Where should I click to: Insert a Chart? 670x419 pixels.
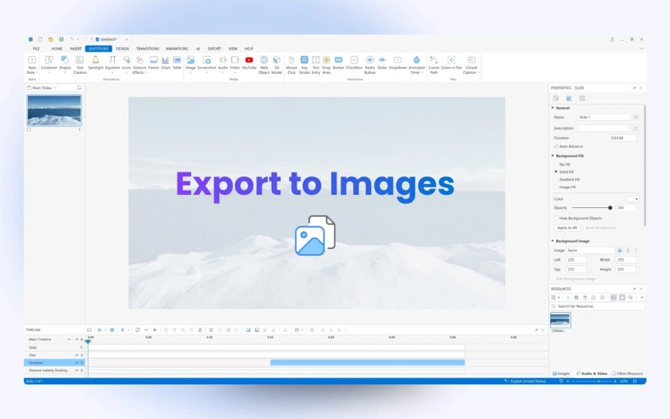click(x=166, y=63)
